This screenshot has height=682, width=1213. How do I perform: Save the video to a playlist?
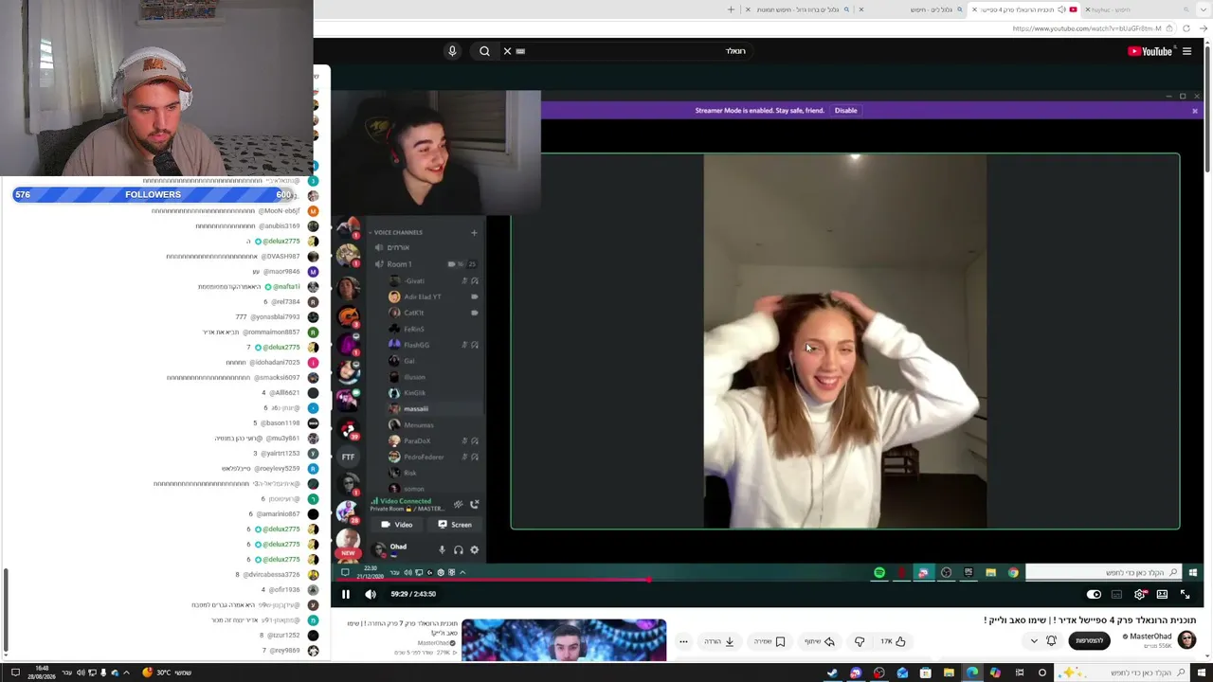(x=769, y=641)
